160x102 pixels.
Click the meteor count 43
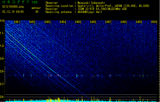click(37, 12)
